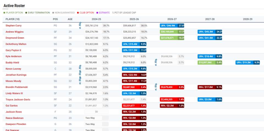This screenshot has height=131, width=264.
Task: Click Hield's UFA / $19.2M badge
Action: [x=248, y=63]
